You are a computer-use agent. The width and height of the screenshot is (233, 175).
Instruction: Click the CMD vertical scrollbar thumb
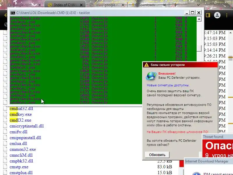tap(199, 48)
